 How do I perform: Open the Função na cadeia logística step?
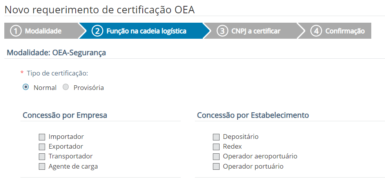(146, 31)
